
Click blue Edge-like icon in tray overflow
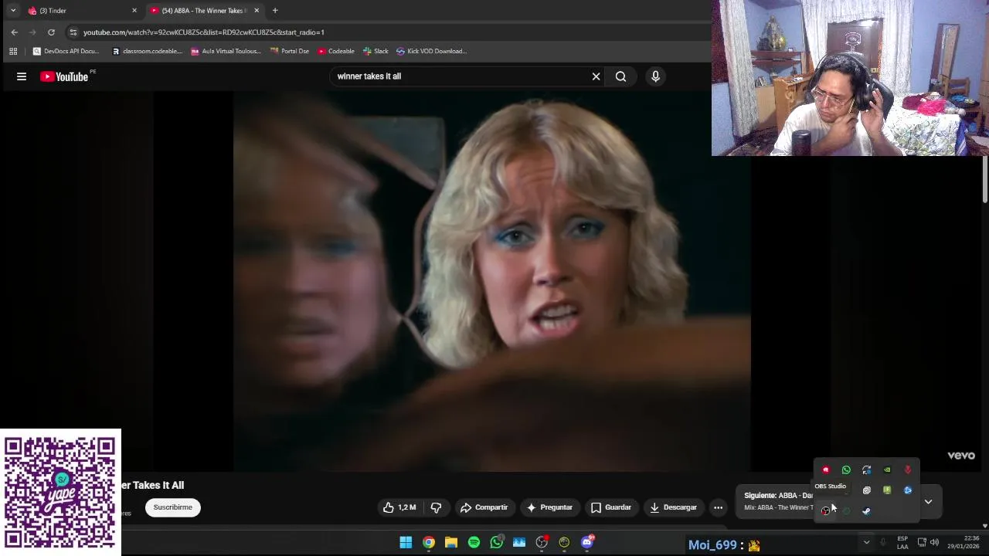(x=908, y=490)
